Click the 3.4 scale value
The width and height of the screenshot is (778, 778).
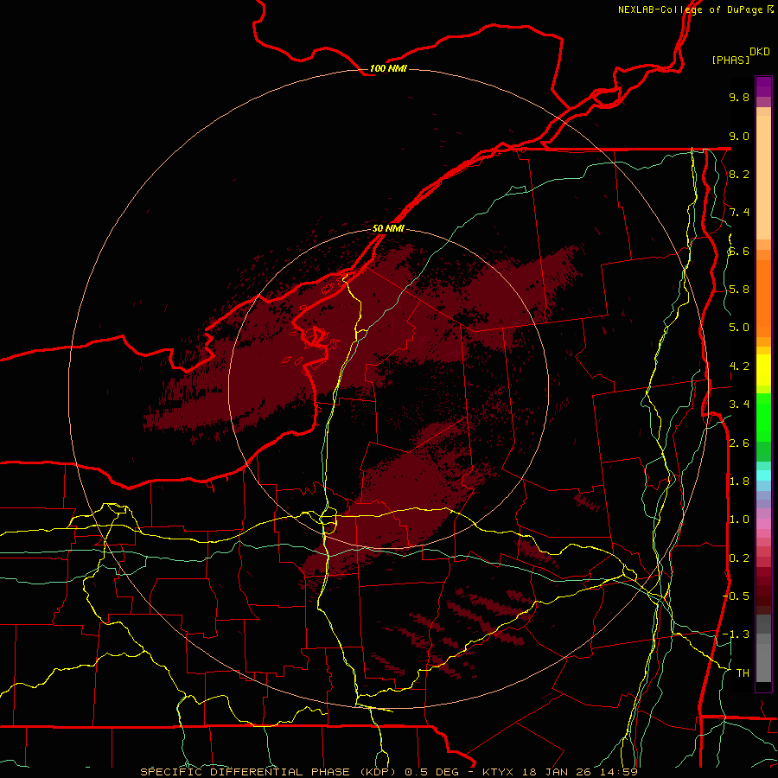tap(739, 405)
